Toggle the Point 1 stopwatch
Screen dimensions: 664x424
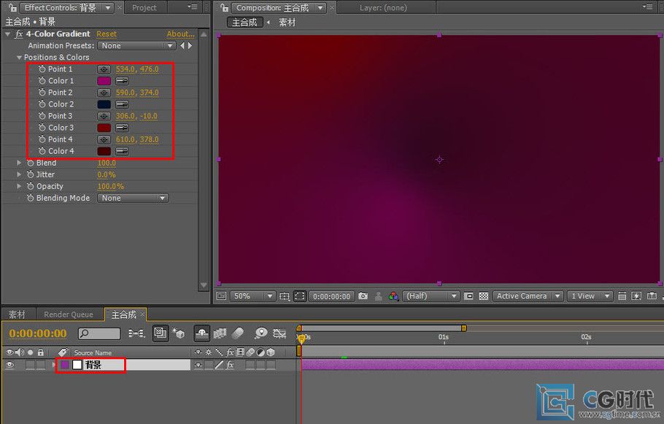tap(42, 69)
